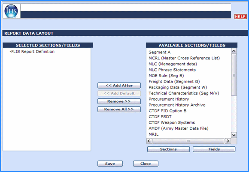This screenshot has height=172, width=249.
Task: Click the IHS globe logo
Action: pos(11,11)
